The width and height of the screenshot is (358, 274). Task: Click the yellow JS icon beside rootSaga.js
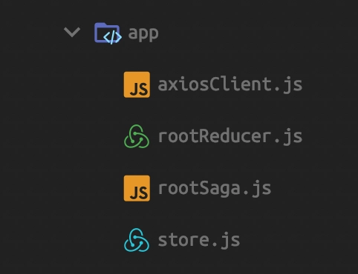(137, 188)
